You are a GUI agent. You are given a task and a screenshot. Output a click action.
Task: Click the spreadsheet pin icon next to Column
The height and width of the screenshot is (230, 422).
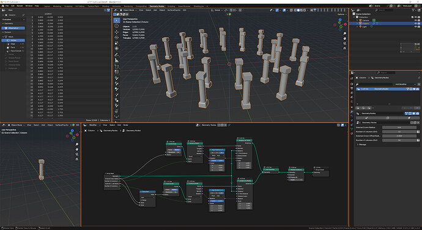(23, 15)
